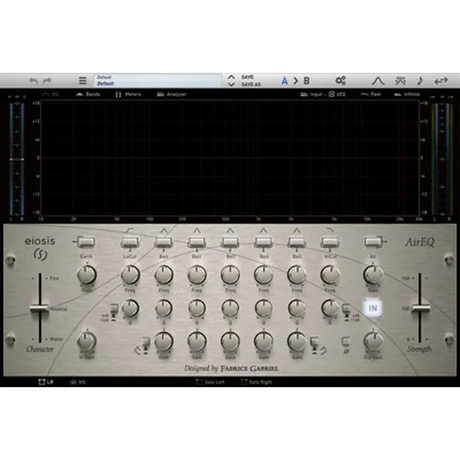The height and width of the screenshot is (460, 460).
Task: Click the SAVE AS button
Action: click(251, 84)
